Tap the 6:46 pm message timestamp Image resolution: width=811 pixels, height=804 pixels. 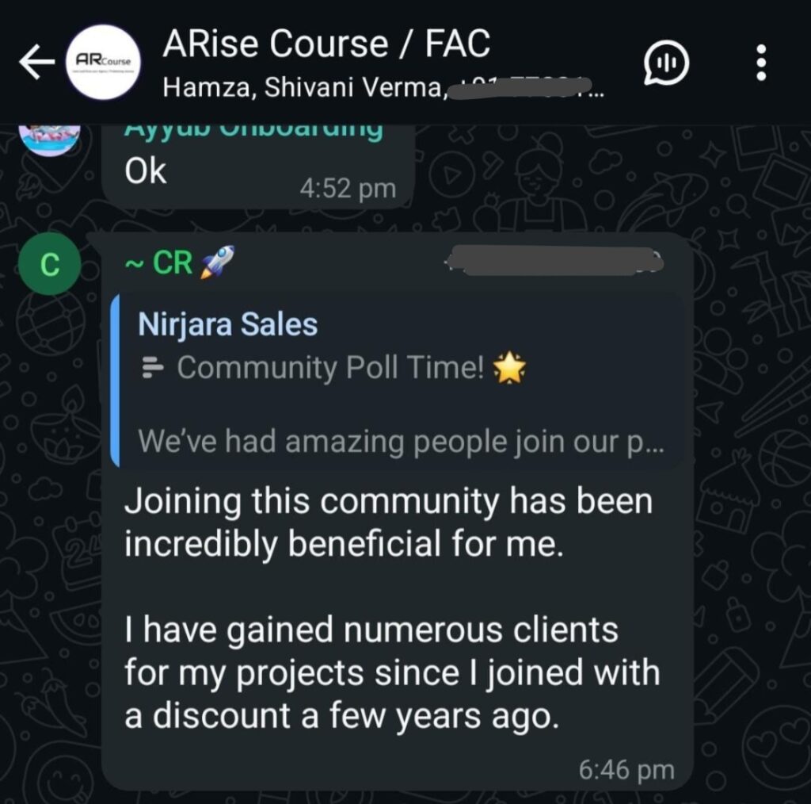click(626, 769)
